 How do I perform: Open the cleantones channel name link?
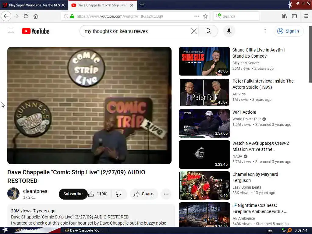[35, 191]
